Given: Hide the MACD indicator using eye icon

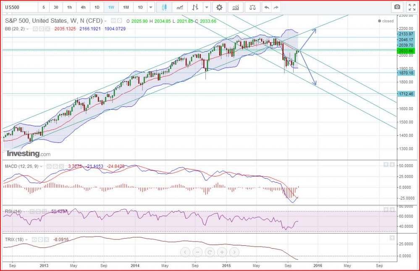Looking at the screenshot, I should (48, 167).
